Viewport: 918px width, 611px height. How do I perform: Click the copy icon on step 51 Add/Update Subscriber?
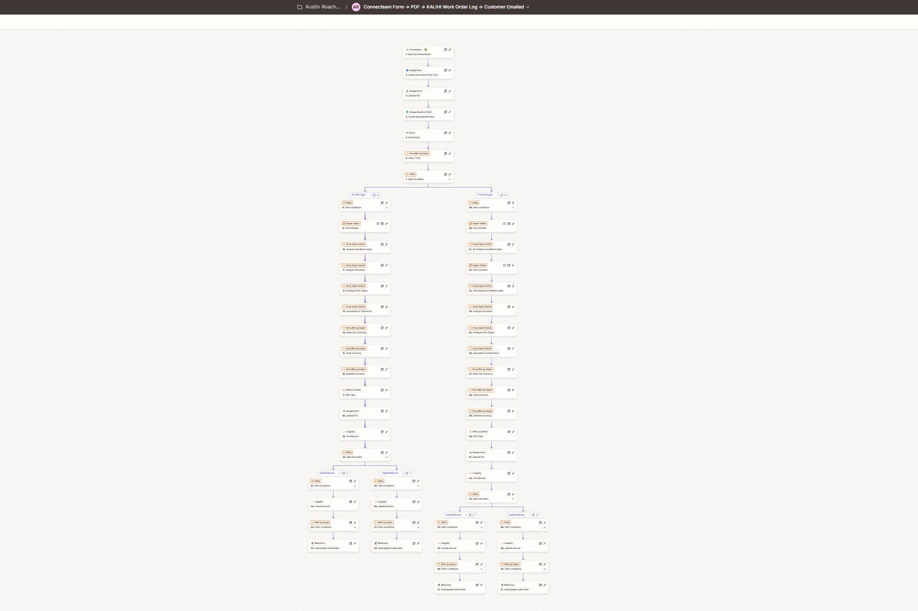540,585
